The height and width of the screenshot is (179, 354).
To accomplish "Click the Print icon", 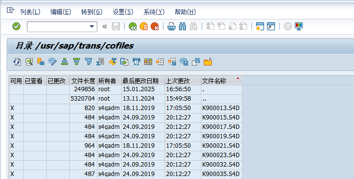I will [172, 27].
